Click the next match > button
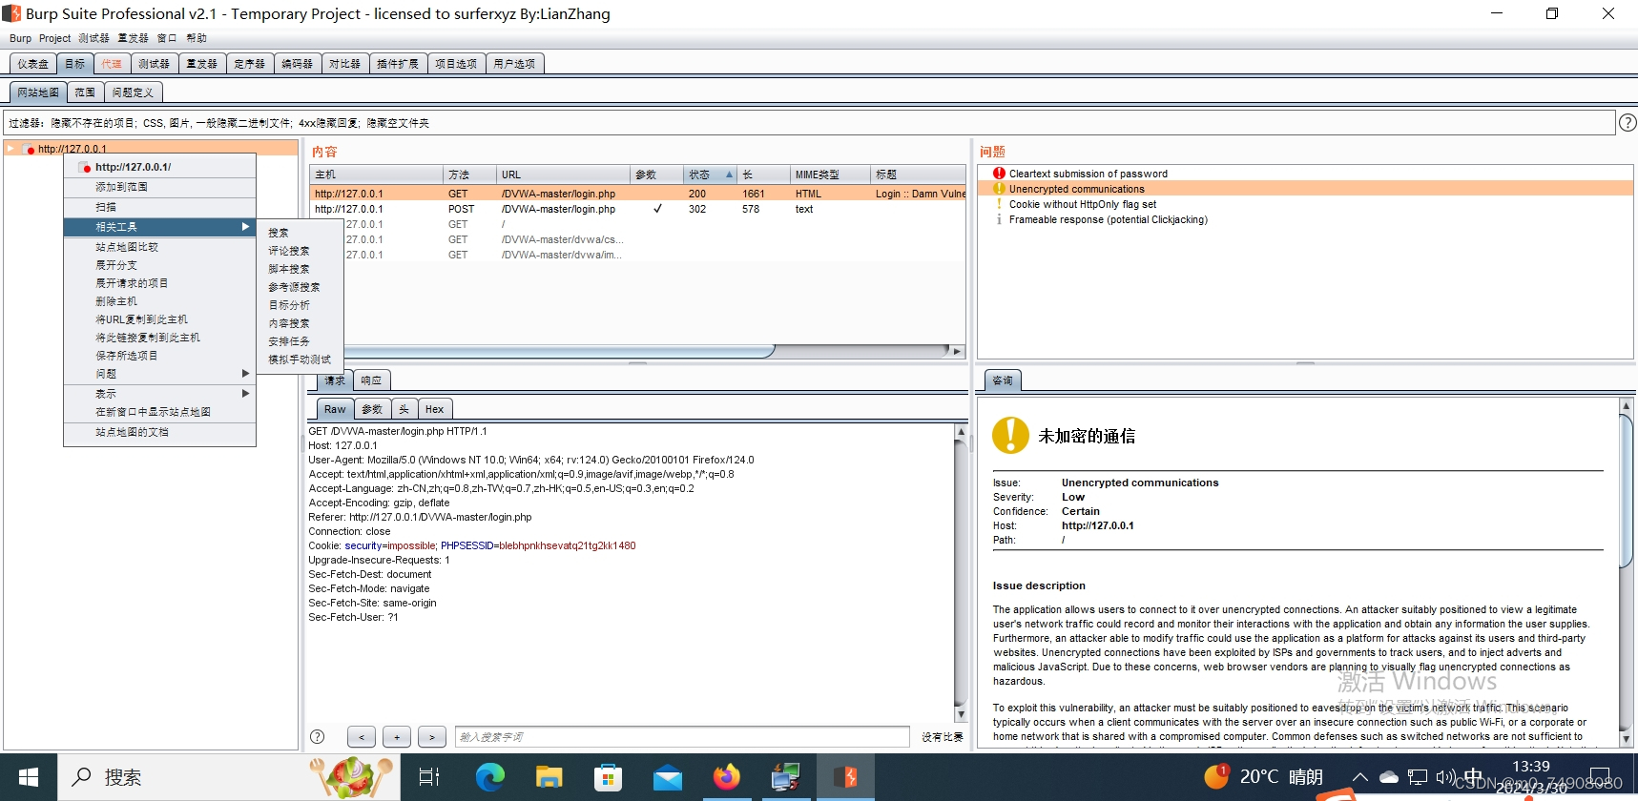This screenshot has height=801, width=1638. tap(432, 737)
